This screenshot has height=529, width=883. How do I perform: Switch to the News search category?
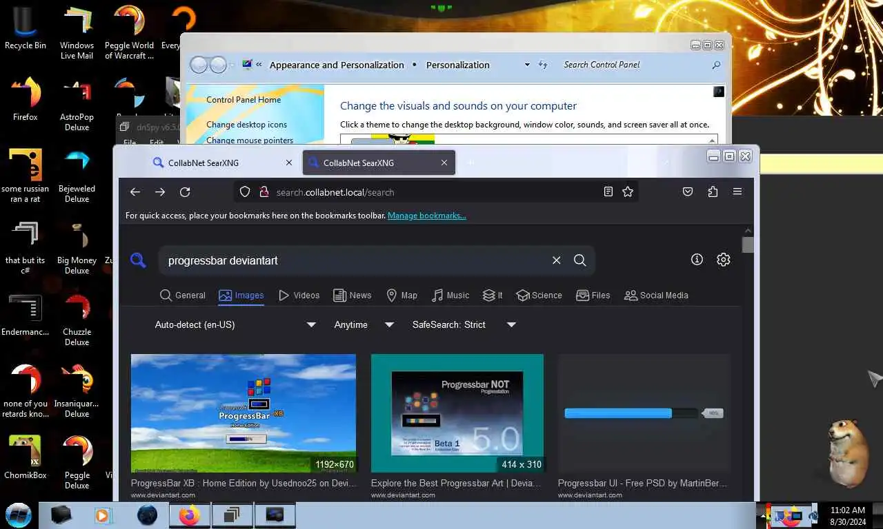pyautogui.click(x=353, y=295)
